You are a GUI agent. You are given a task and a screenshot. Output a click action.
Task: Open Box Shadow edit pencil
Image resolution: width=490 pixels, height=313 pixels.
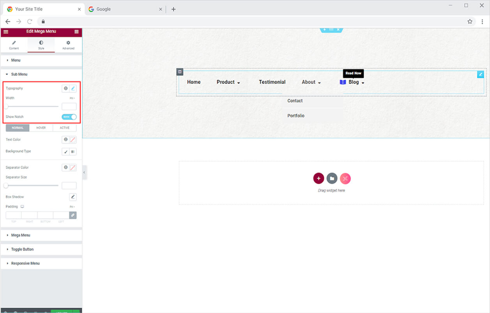(x=73, y=197)
